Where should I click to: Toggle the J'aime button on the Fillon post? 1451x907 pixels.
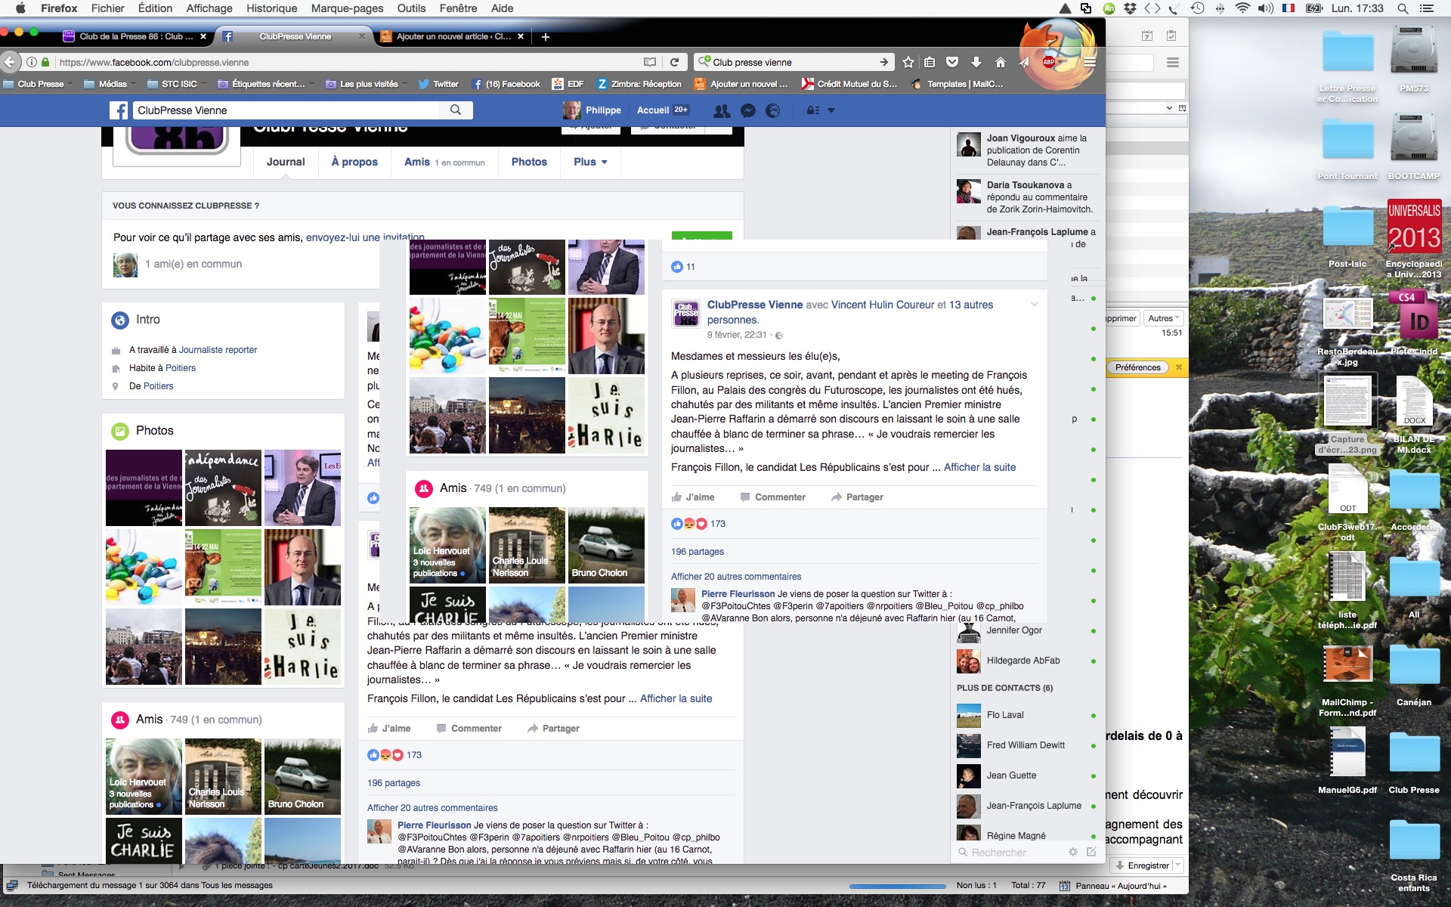(x=693, y=497)
